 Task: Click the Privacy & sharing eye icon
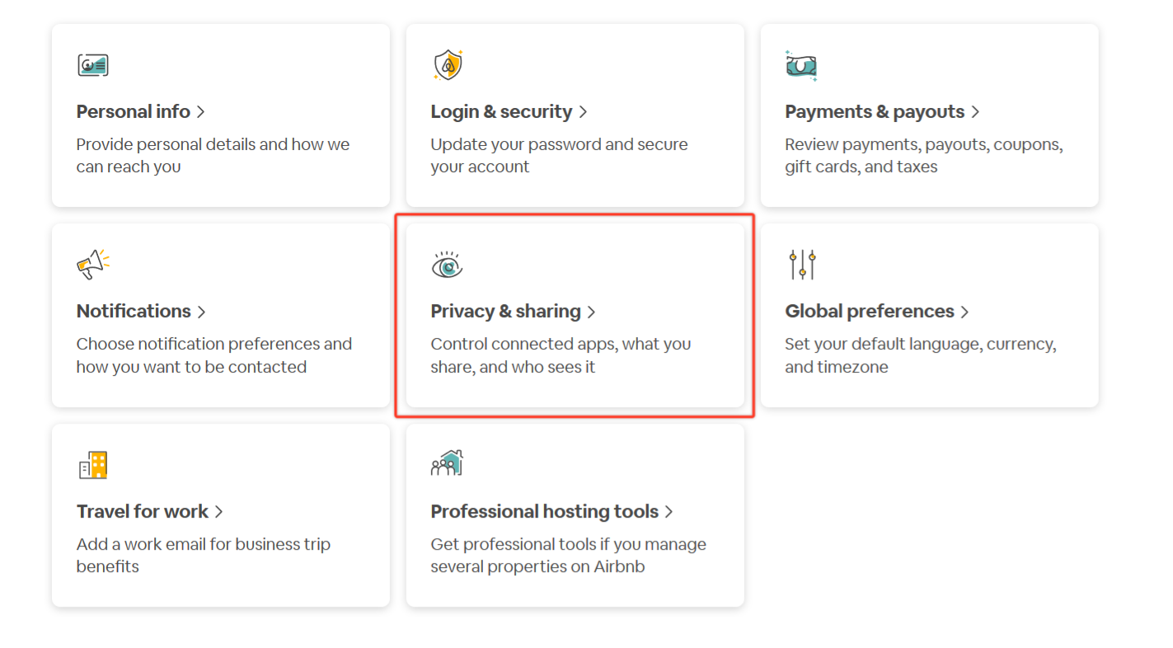pos(447,265)
